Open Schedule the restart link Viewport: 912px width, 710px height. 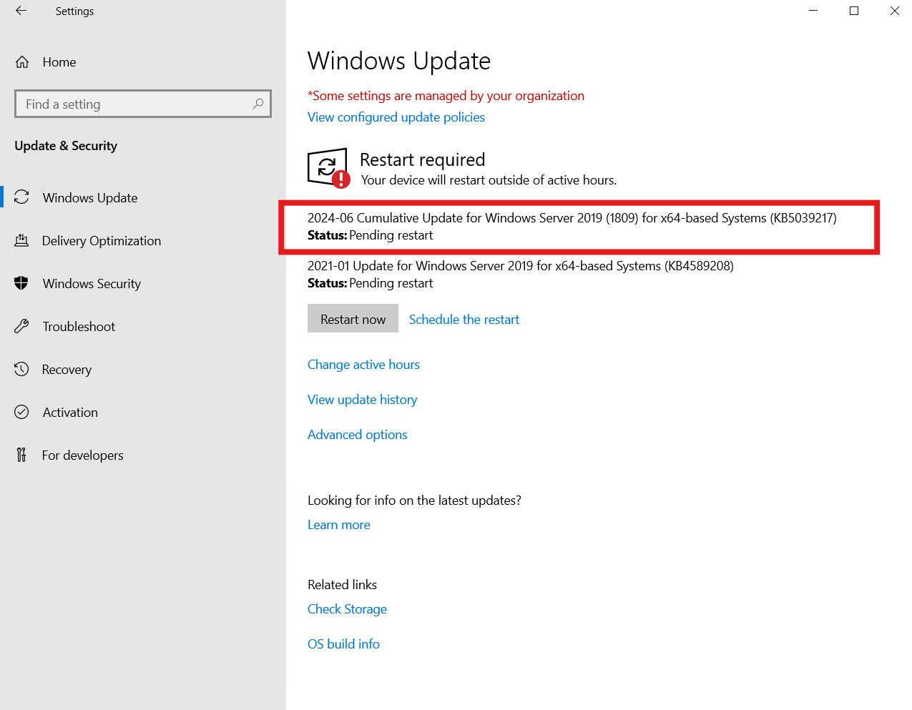point(464,320)
